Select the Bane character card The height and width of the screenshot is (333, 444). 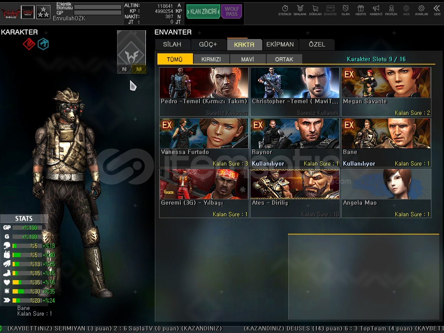click(386, 143)
